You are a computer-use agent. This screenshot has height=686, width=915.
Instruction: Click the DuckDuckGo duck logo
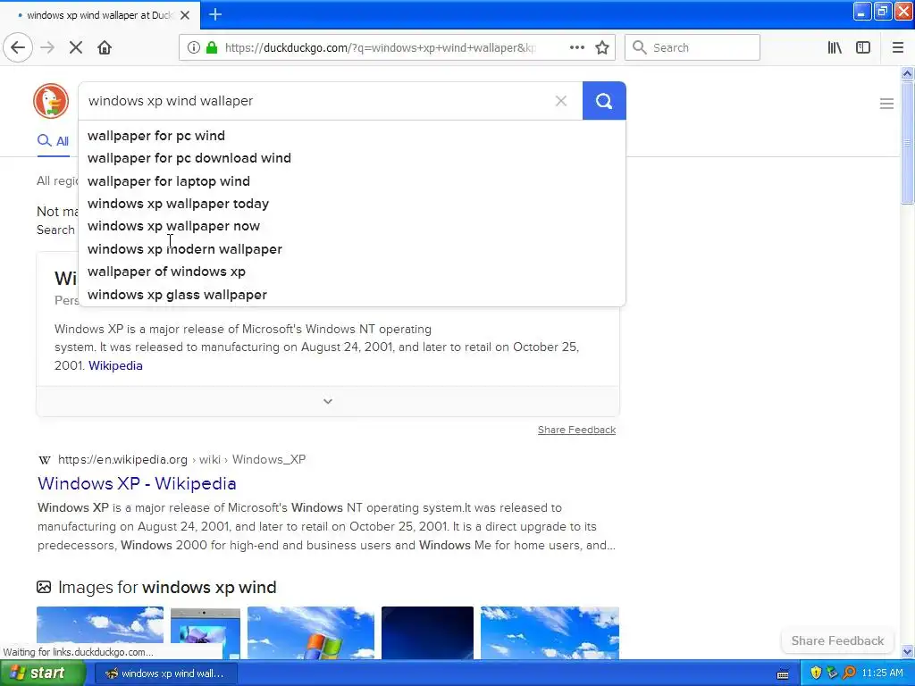click(51, 101)
